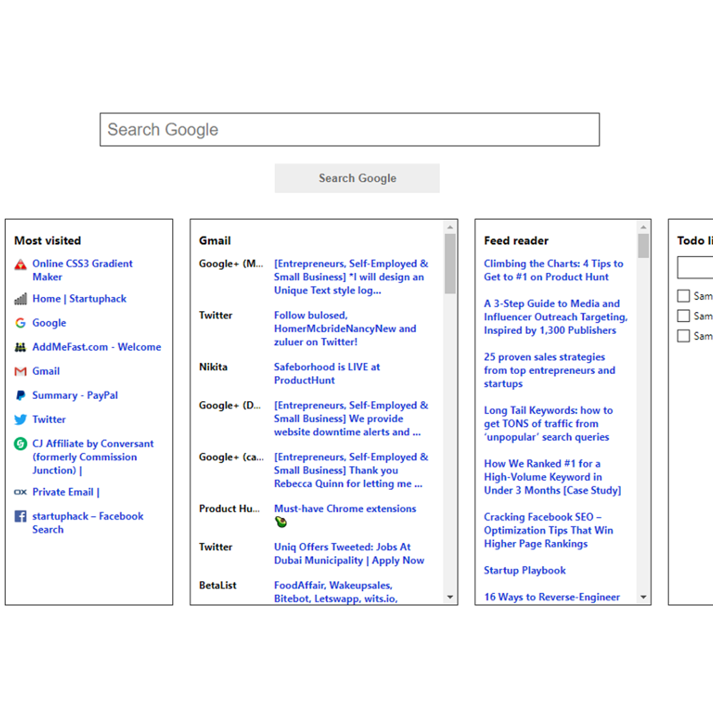Click the Facebook favicon
This screenshot has width=713, height=713.
20,516
